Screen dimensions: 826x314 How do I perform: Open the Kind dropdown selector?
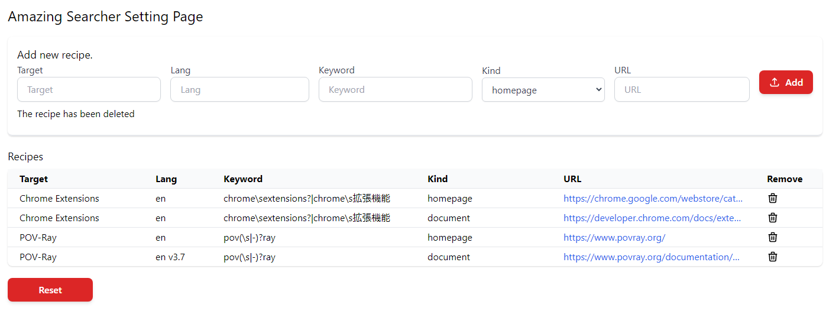(x=543, y=90)
